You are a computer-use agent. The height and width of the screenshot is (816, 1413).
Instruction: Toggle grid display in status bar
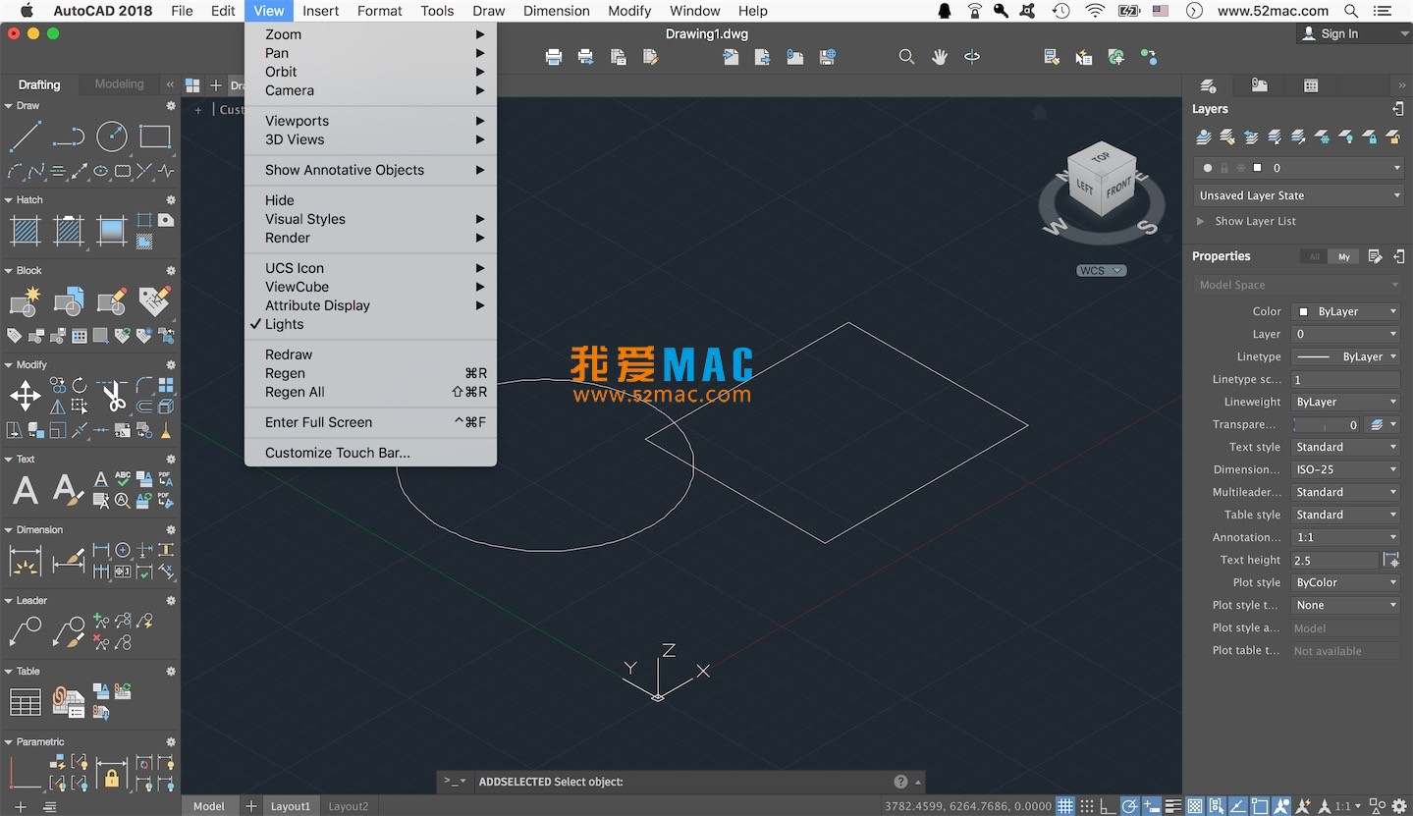[x=1065, y=806]
